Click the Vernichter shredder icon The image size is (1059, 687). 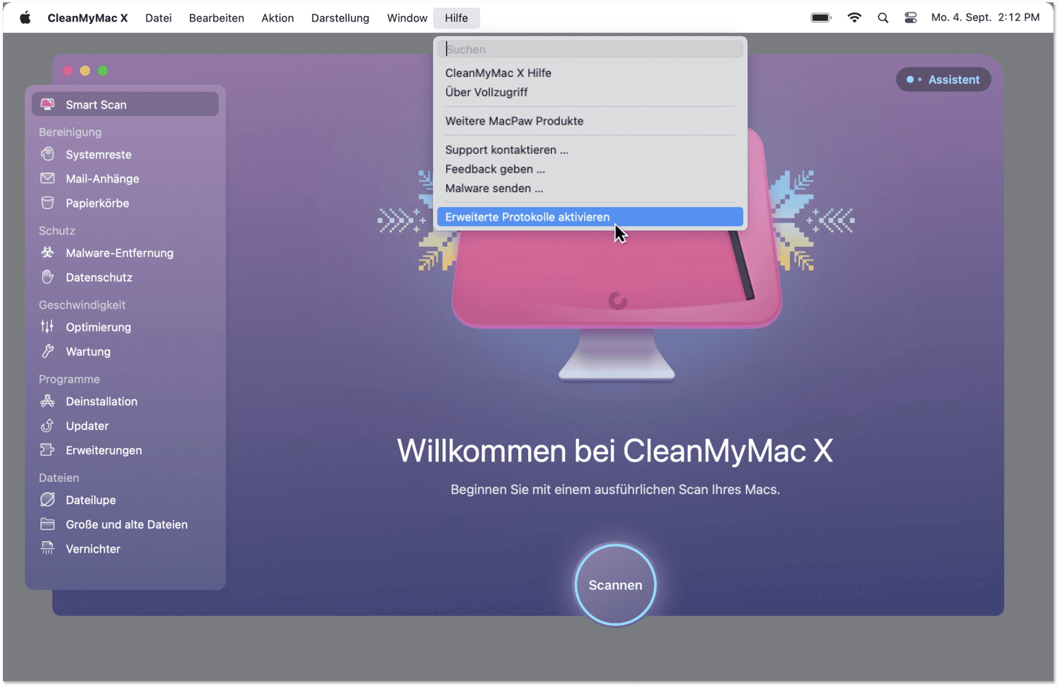pyautogui.click(x=47, y=548)
